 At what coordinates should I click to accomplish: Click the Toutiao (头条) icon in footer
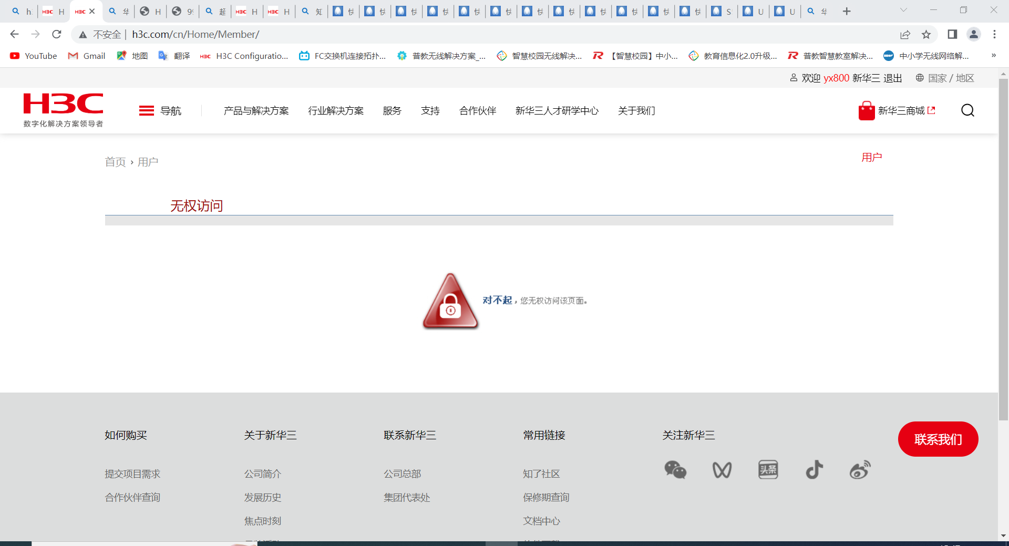pos(768,470)
